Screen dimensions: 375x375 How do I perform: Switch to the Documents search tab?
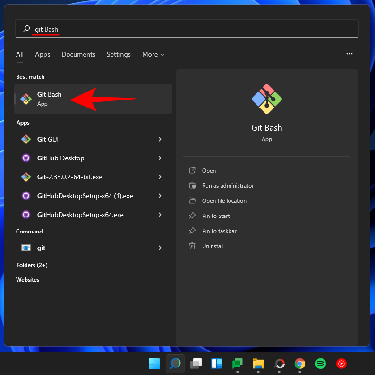coord(78,55)
